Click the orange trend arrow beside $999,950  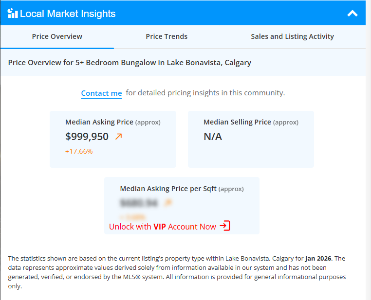[118, 137]
